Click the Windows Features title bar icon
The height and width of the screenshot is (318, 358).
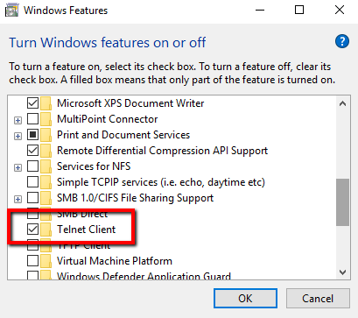pyautogui.click(x=11, y=11)
